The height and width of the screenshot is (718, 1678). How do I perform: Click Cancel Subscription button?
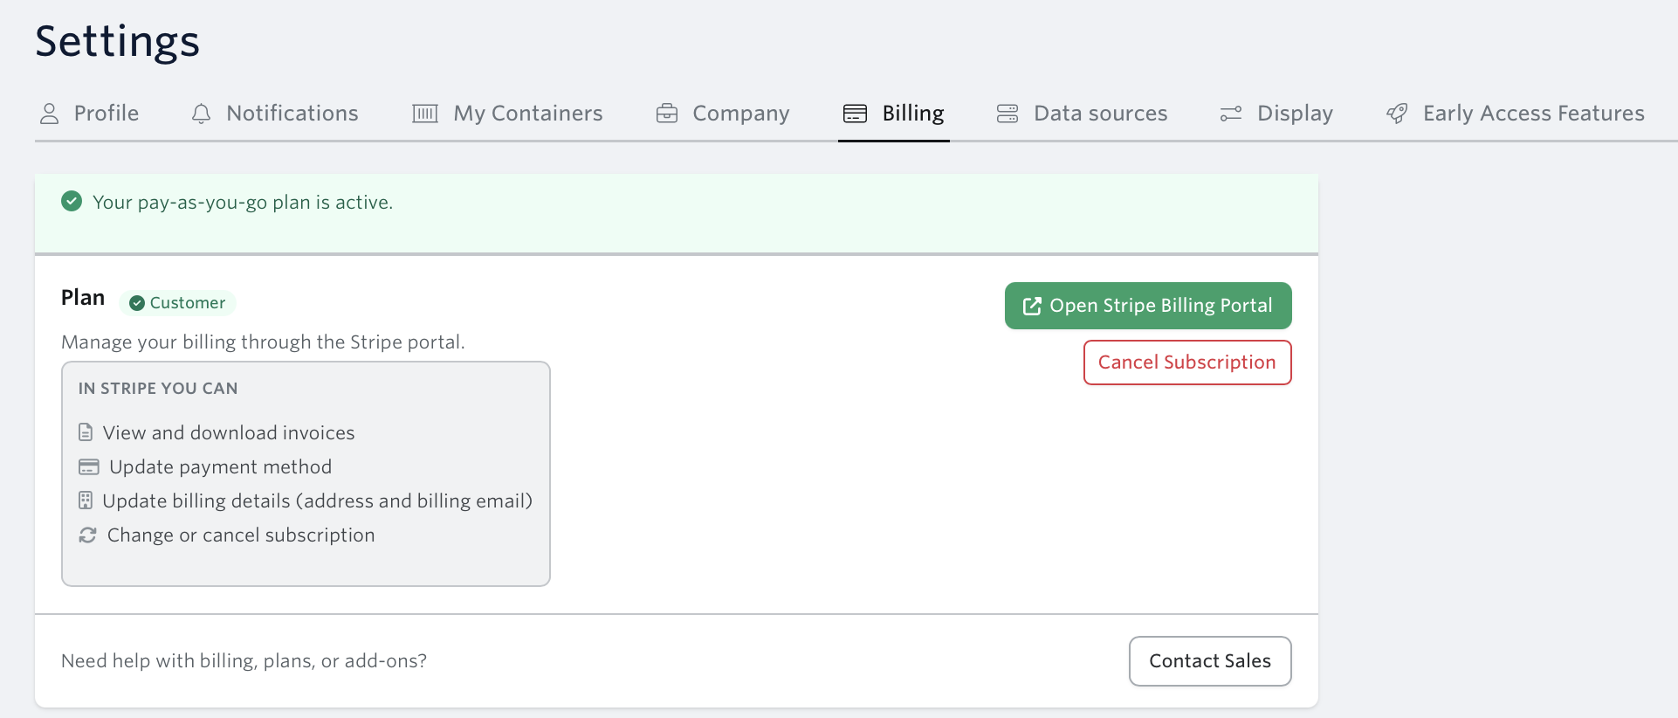[x=1187, y=362]
